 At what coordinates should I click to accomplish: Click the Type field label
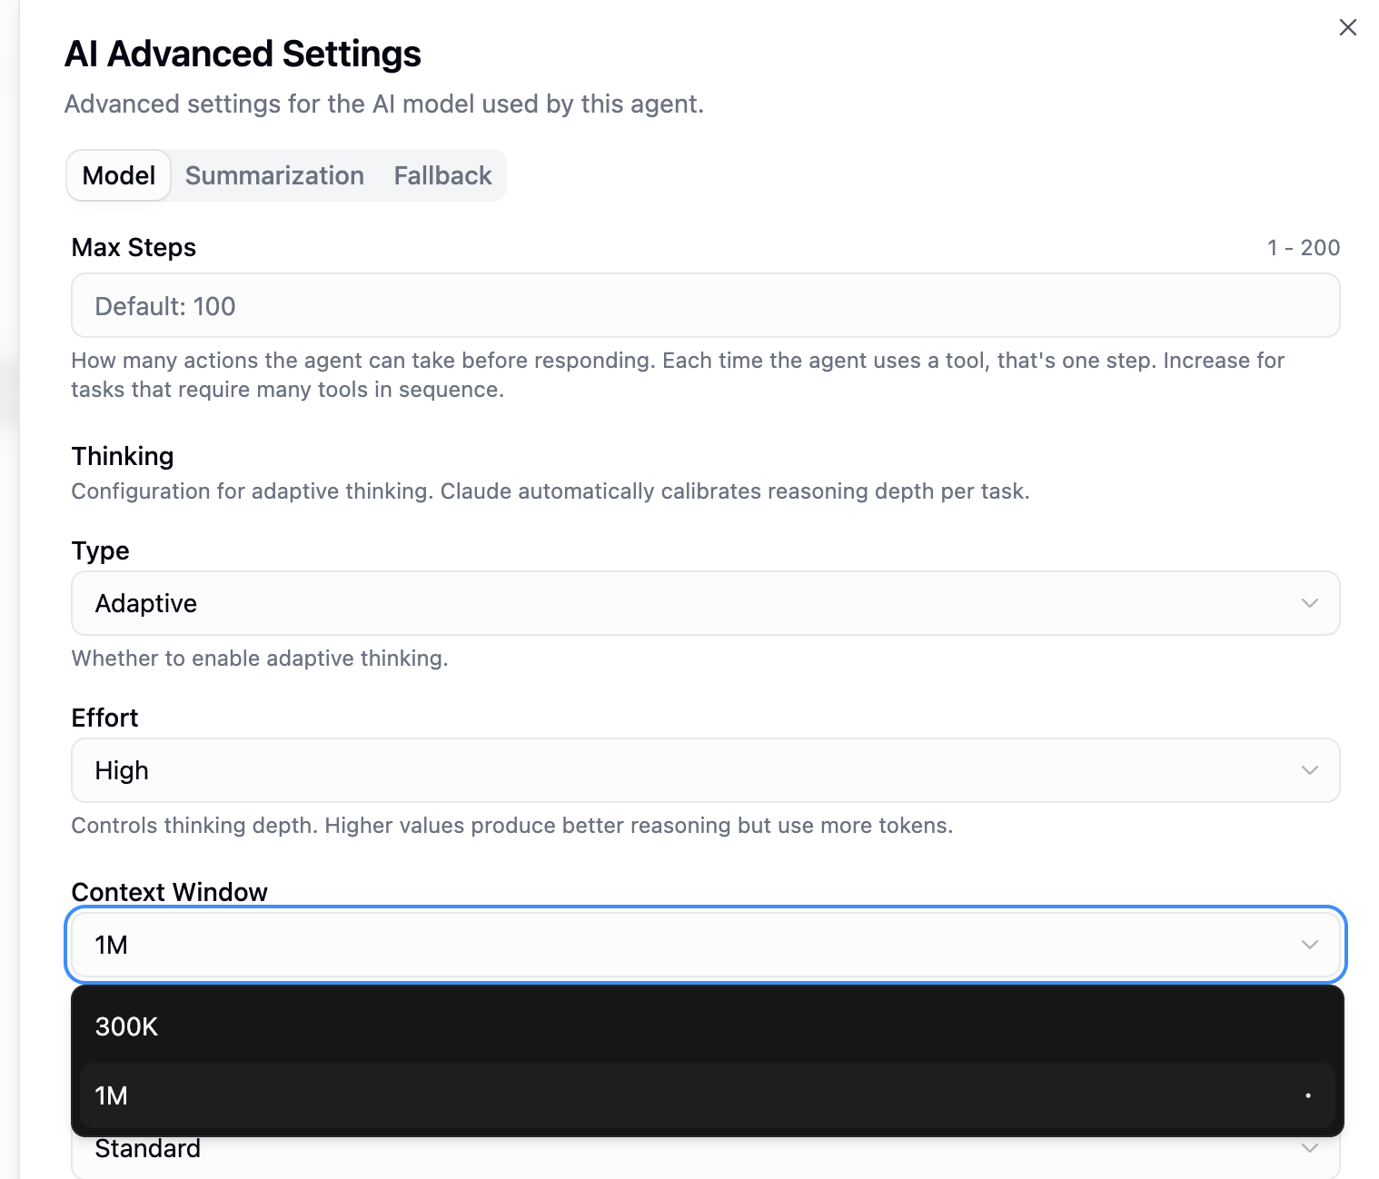tap(101, 550)
